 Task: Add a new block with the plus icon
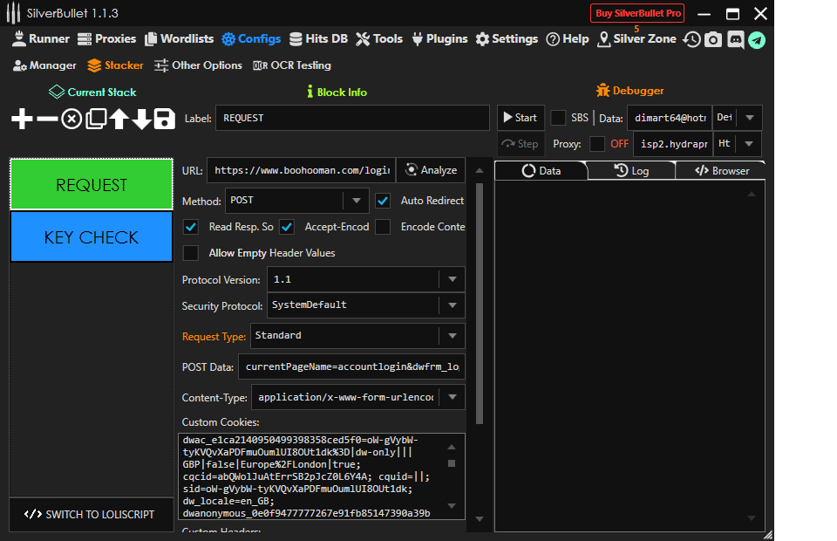tap(22, 120)
